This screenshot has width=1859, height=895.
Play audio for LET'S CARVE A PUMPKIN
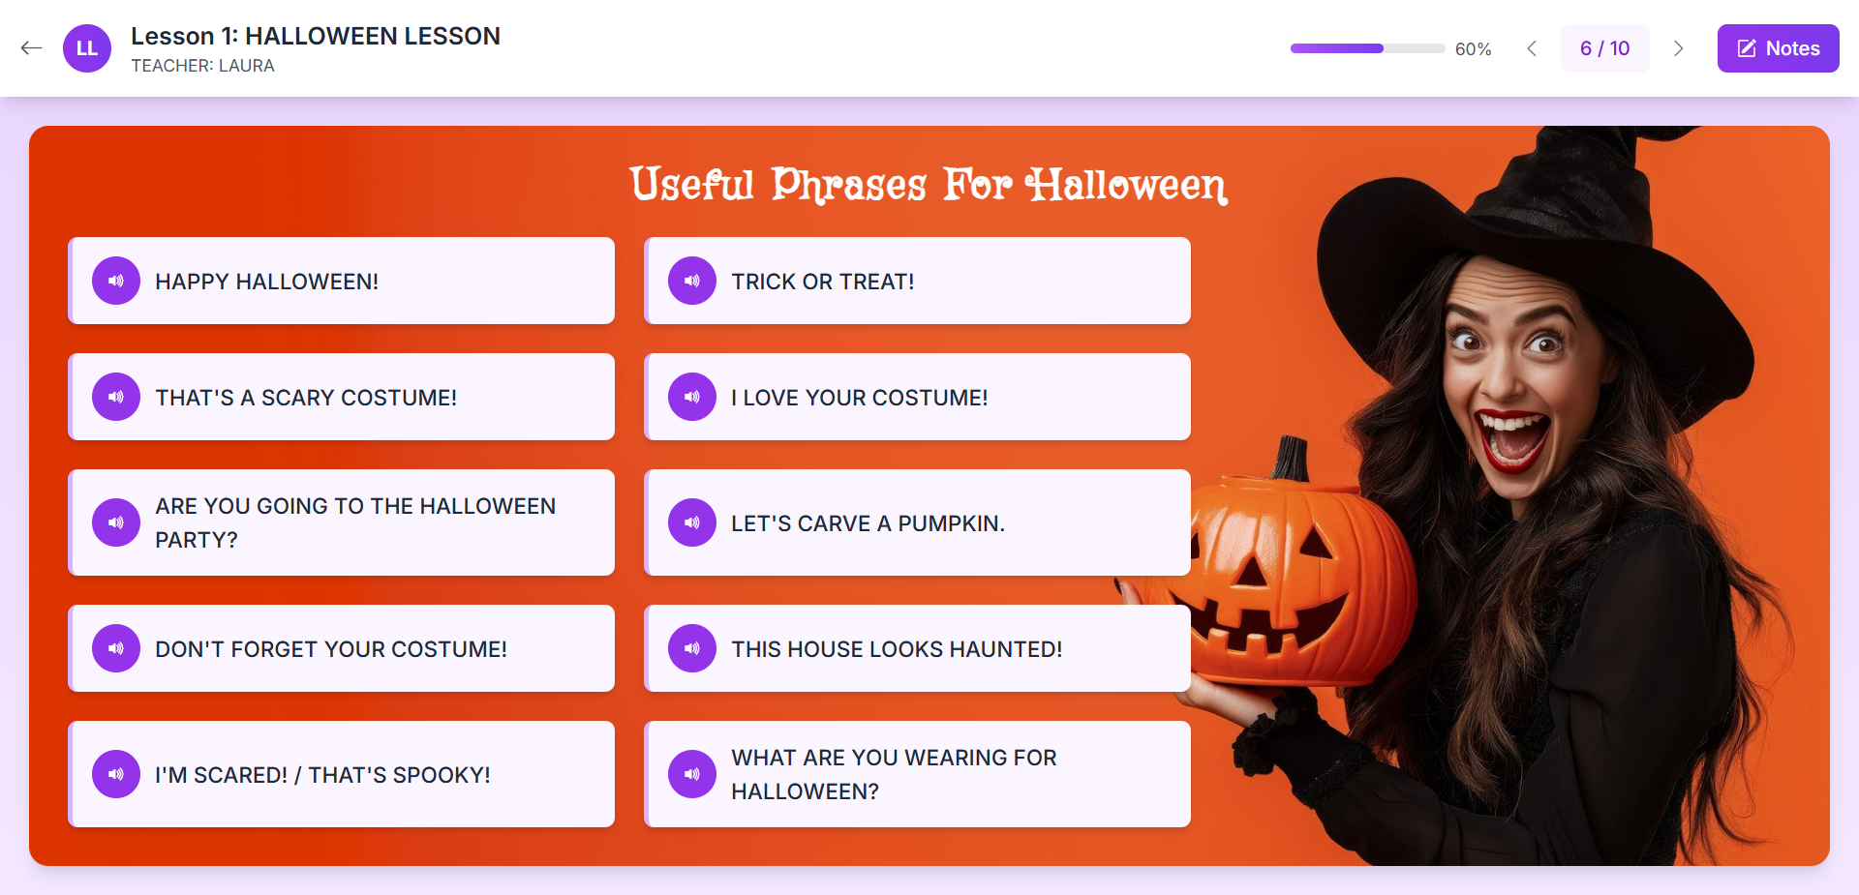coord(692,522)
